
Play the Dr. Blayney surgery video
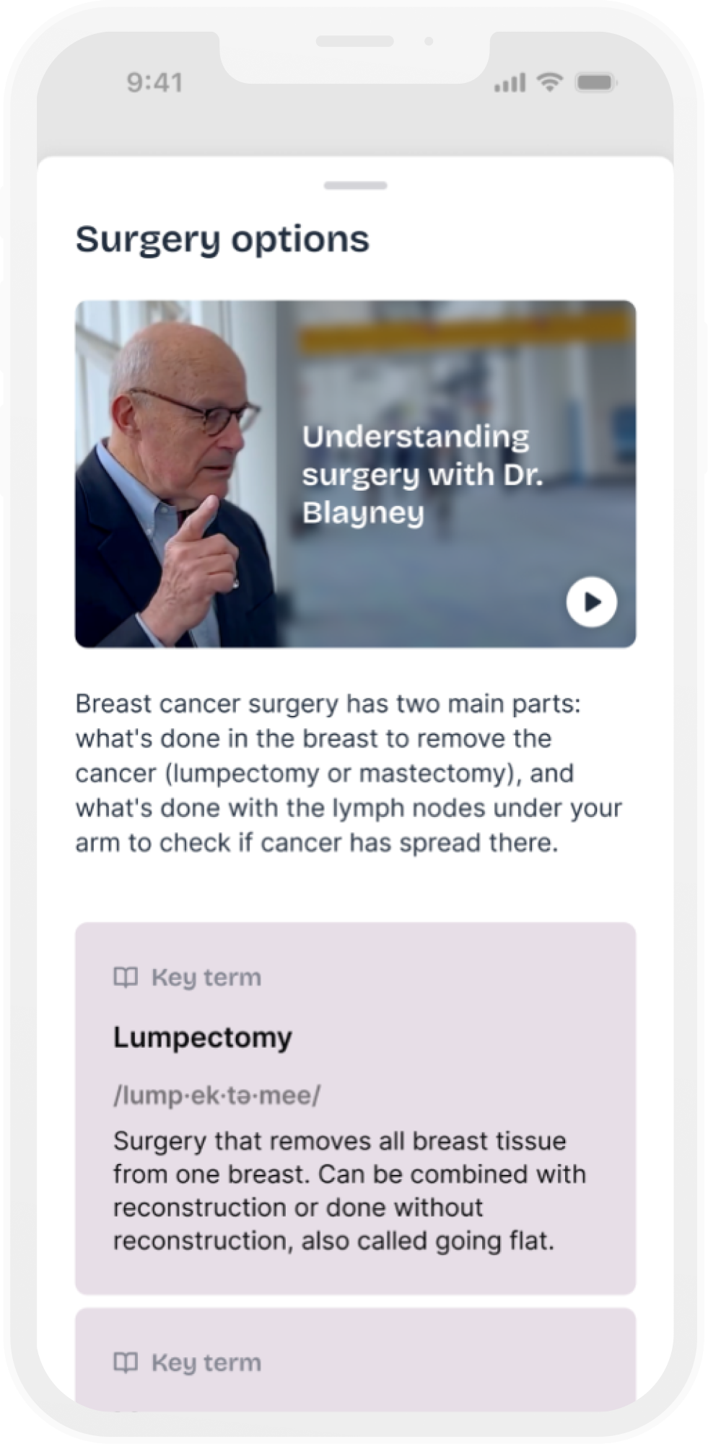pos(591,602)
